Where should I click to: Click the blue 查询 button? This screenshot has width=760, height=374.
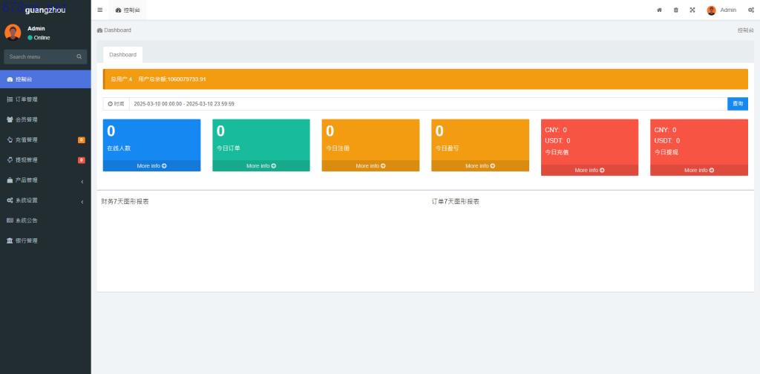coord(737,104)
